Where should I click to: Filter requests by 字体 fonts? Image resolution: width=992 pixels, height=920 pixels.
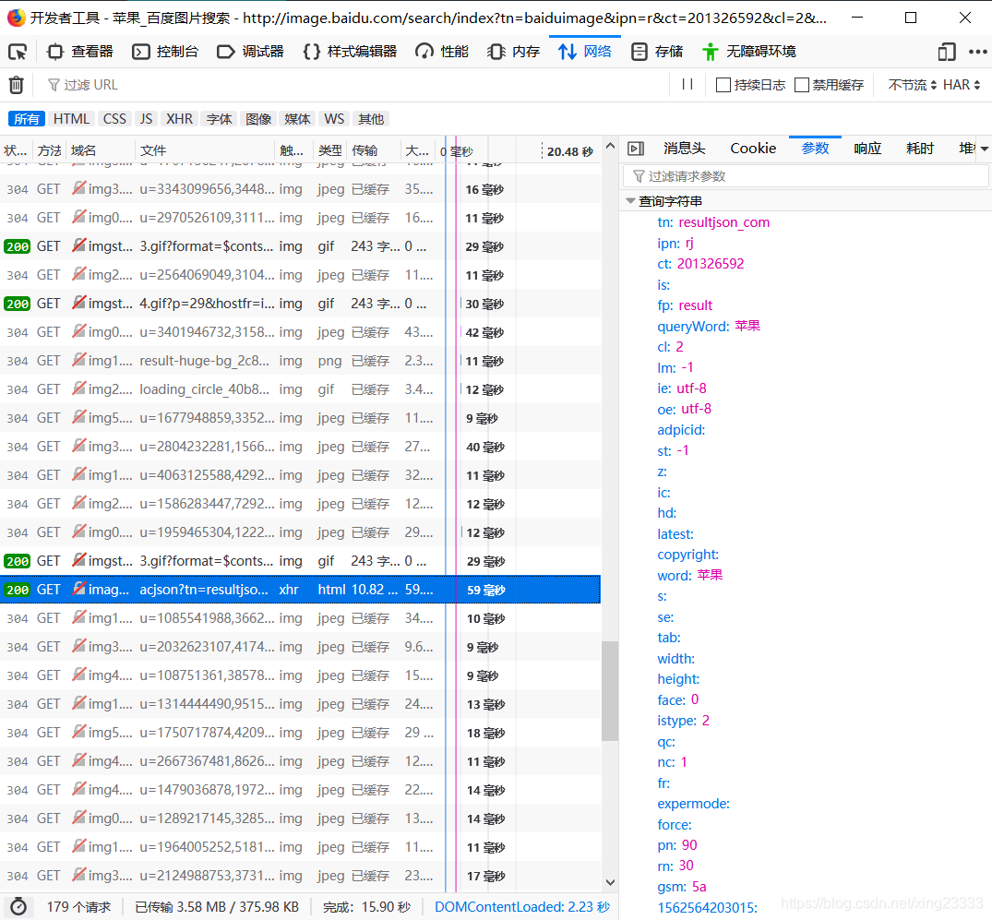tap(219, 119)
